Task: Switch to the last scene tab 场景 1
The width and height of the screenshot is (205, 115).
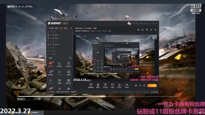Action: click(66, 28)
